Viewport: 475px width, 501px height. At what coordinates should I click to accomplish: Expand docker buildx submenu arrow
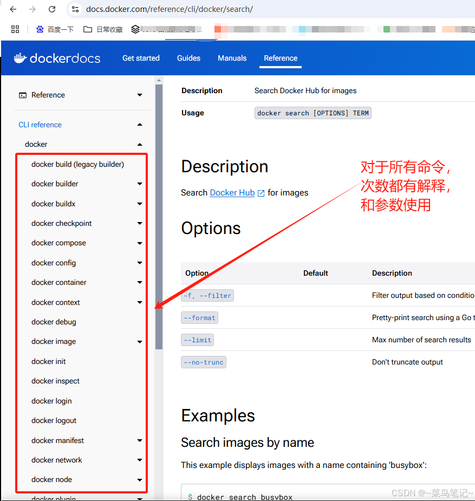(140, 204)
